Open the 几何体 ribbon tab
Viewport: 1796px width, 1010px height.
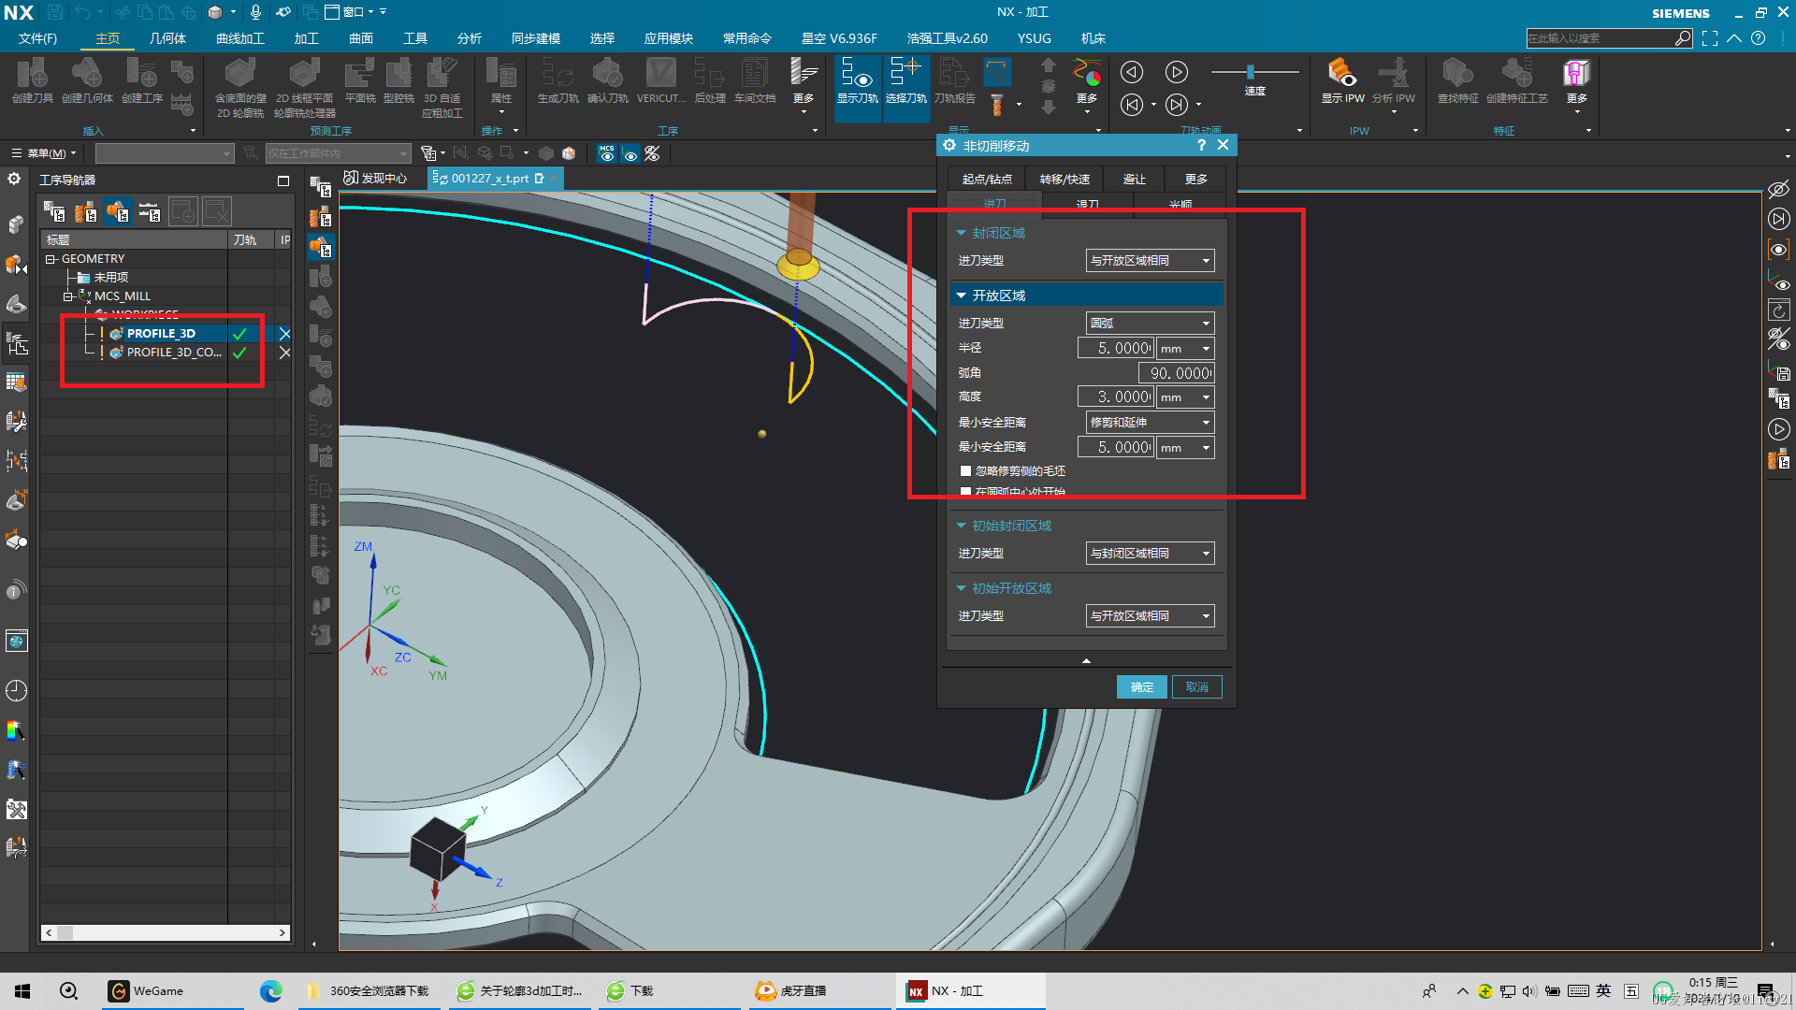point(167,38)
